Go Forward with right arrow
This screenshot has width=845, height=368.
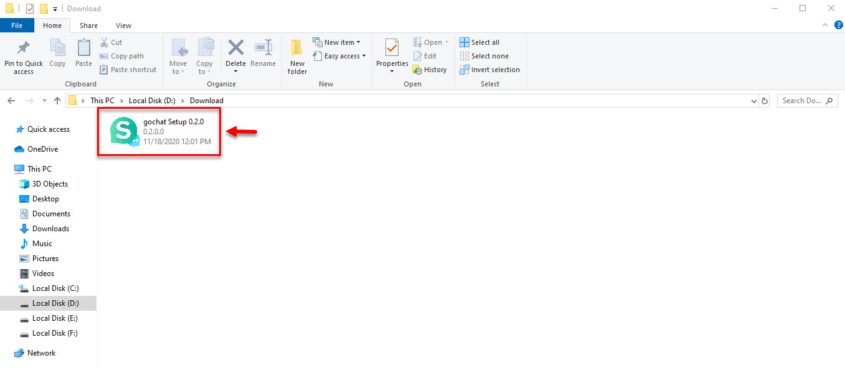click(29, 101)
